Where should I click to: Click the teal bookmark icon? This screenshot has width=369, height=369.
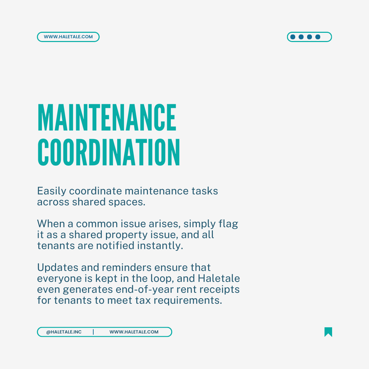click(328, 332)
